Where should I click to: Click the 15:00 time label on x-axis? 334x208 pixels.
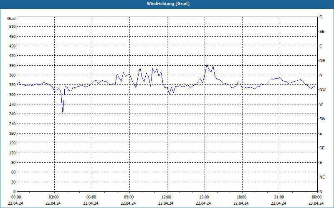pos(205,197)
